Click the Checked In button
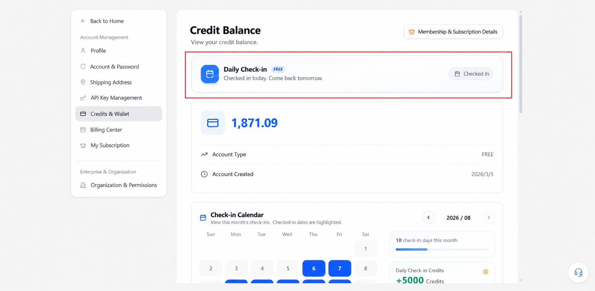 (471, 74)
